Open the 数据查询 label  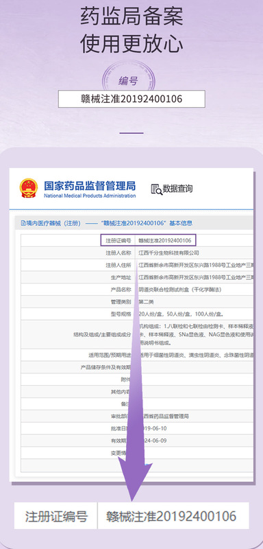pos(178,189)
